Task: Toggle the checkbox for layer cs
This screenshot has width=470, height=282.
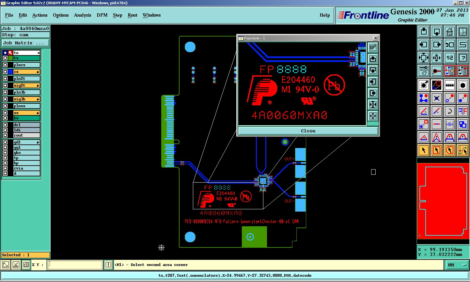Action: pyautogui.click(x=5, y=72)
